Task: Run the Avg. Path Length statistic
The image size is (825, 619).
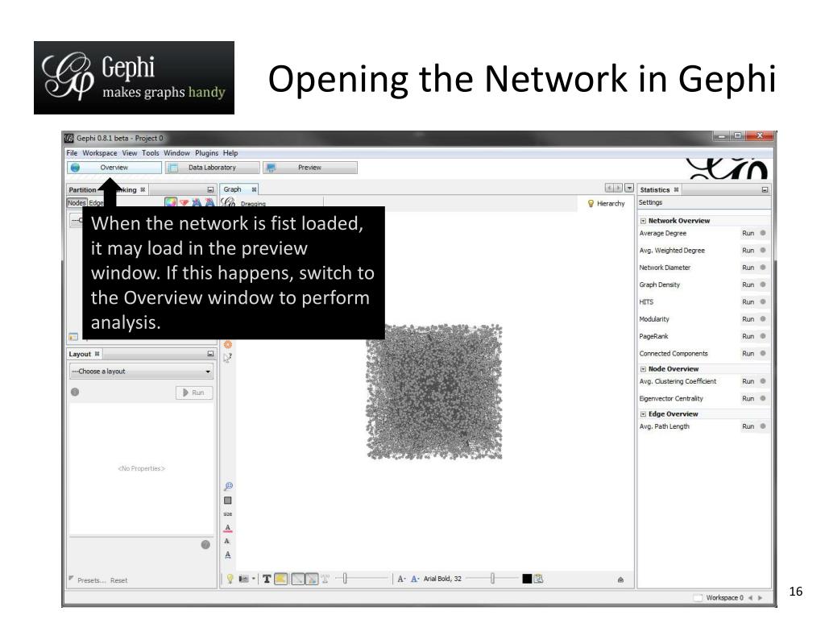Action: [748, 426]
